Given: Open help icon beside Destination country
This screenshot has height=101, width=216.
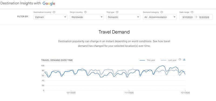Looking at the screenshot, I should tap(54, 12).
